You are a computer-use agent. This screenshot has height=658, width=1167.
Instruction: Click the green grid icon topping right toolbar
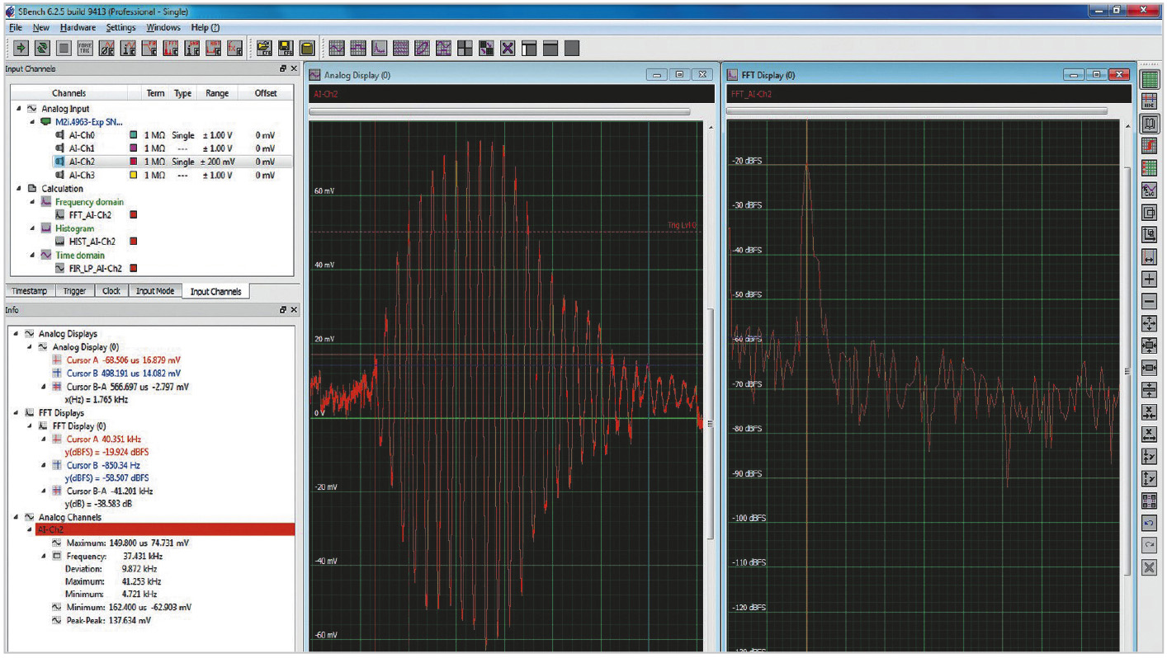[1149, 80]
